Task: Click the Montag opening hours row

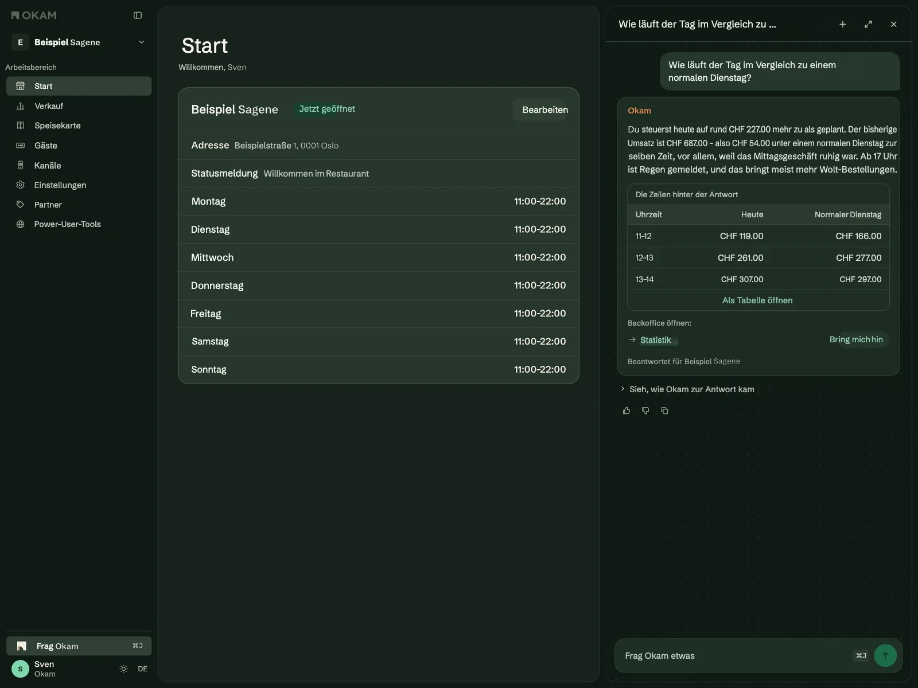Action: (379, 201)
